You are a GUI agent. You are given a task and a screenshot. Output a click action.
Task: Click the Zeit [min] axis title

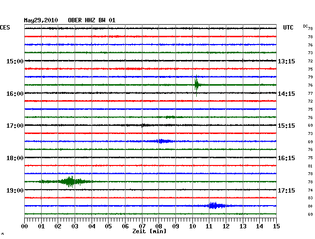(149, 231)
